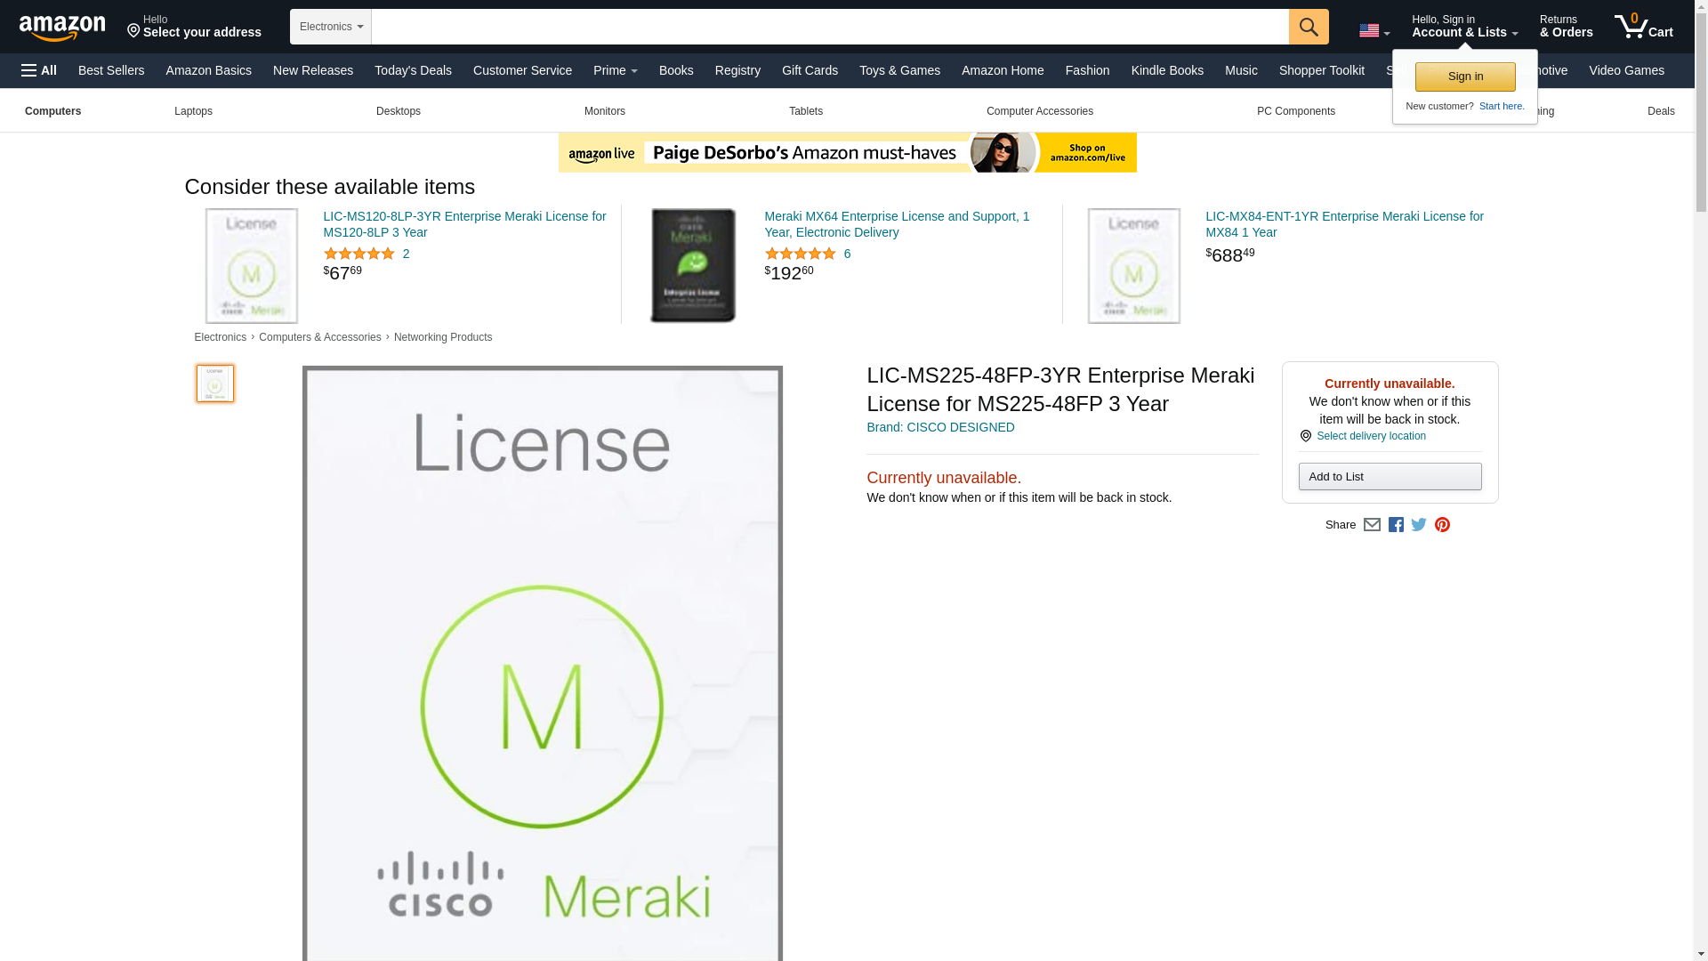The image size is (1708, 961).
Task: Share via email envelope icon
Action: (x=1372, y=525)
